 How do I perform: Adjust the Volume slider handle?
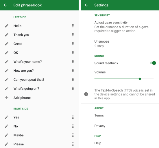tap(140, 79)
